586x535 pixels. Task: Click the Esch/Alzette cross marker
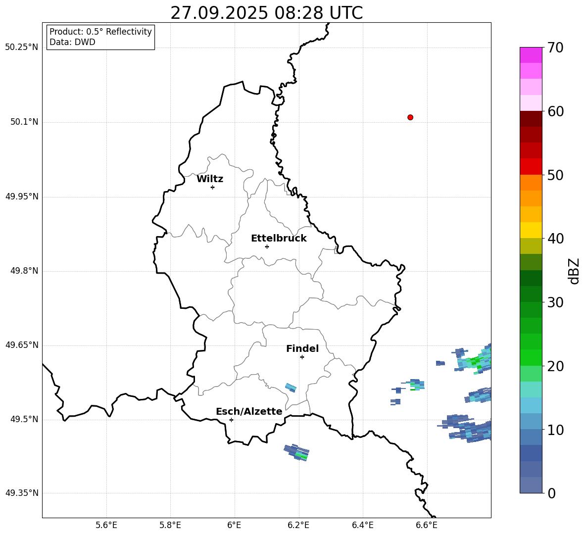(231, 420)
